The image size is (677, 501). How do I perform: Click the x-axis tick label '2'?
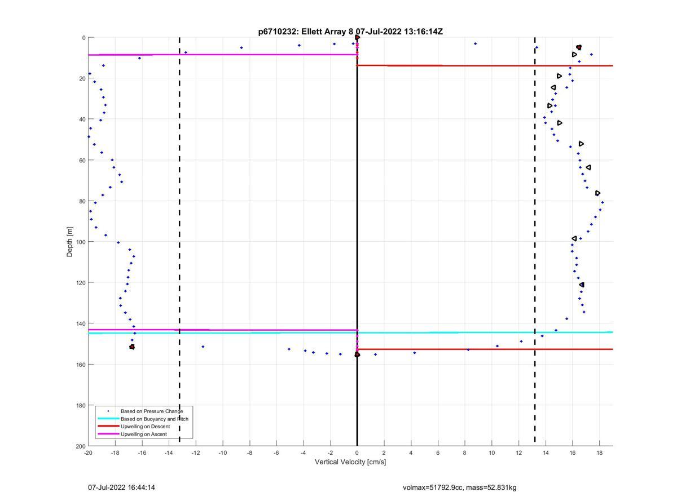point(384,453)
